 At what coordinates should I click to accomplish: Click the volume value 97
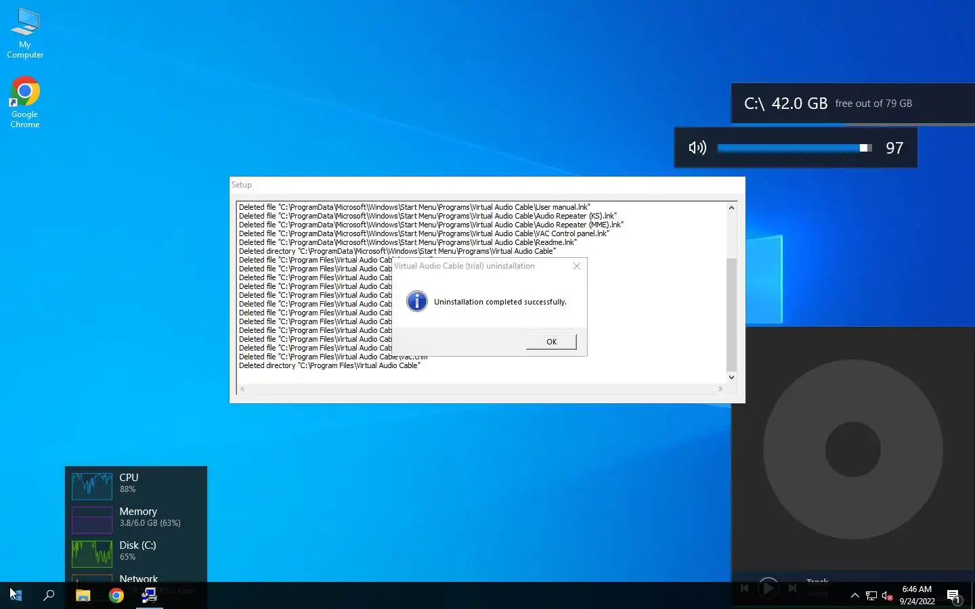pyautogui.click(x=894, y=148)
